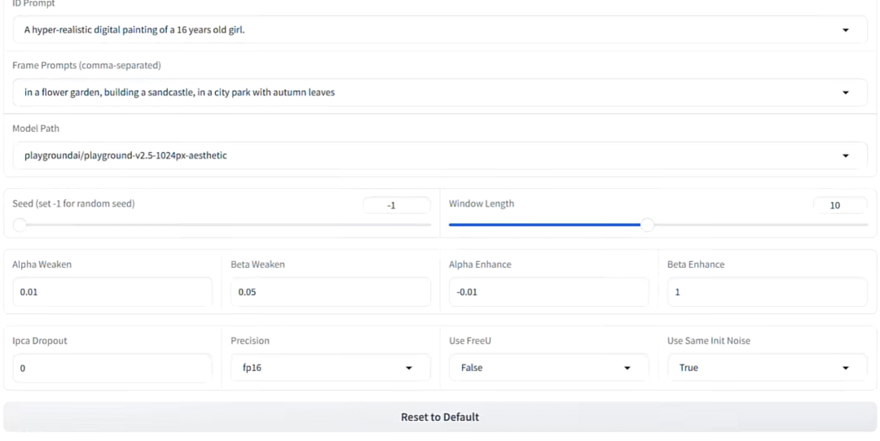Click the Reset to Default button
Image resolution: width=880 pixels, height=441 pixels.
click(440, 417)
